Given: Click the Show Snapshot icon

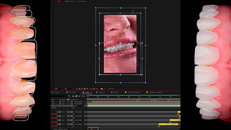Looking at the screenshot, I should (105, 89).
